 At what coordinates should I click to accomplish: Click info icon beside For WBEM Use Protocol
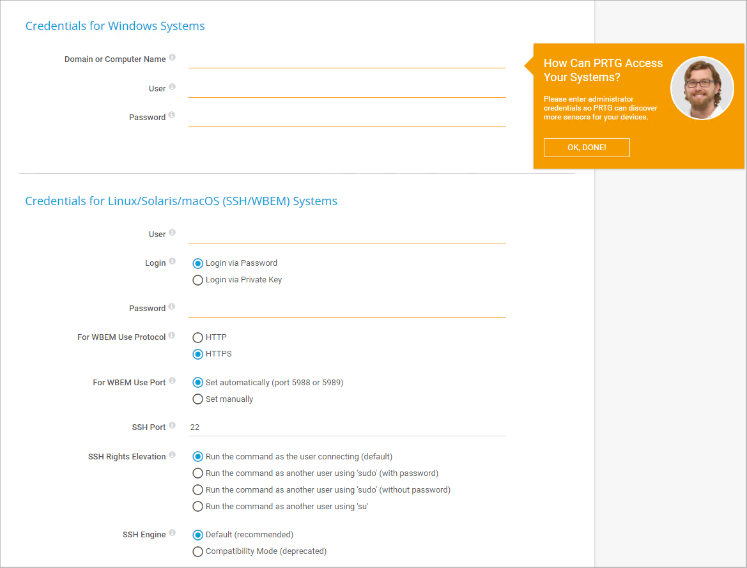[173, 335]
